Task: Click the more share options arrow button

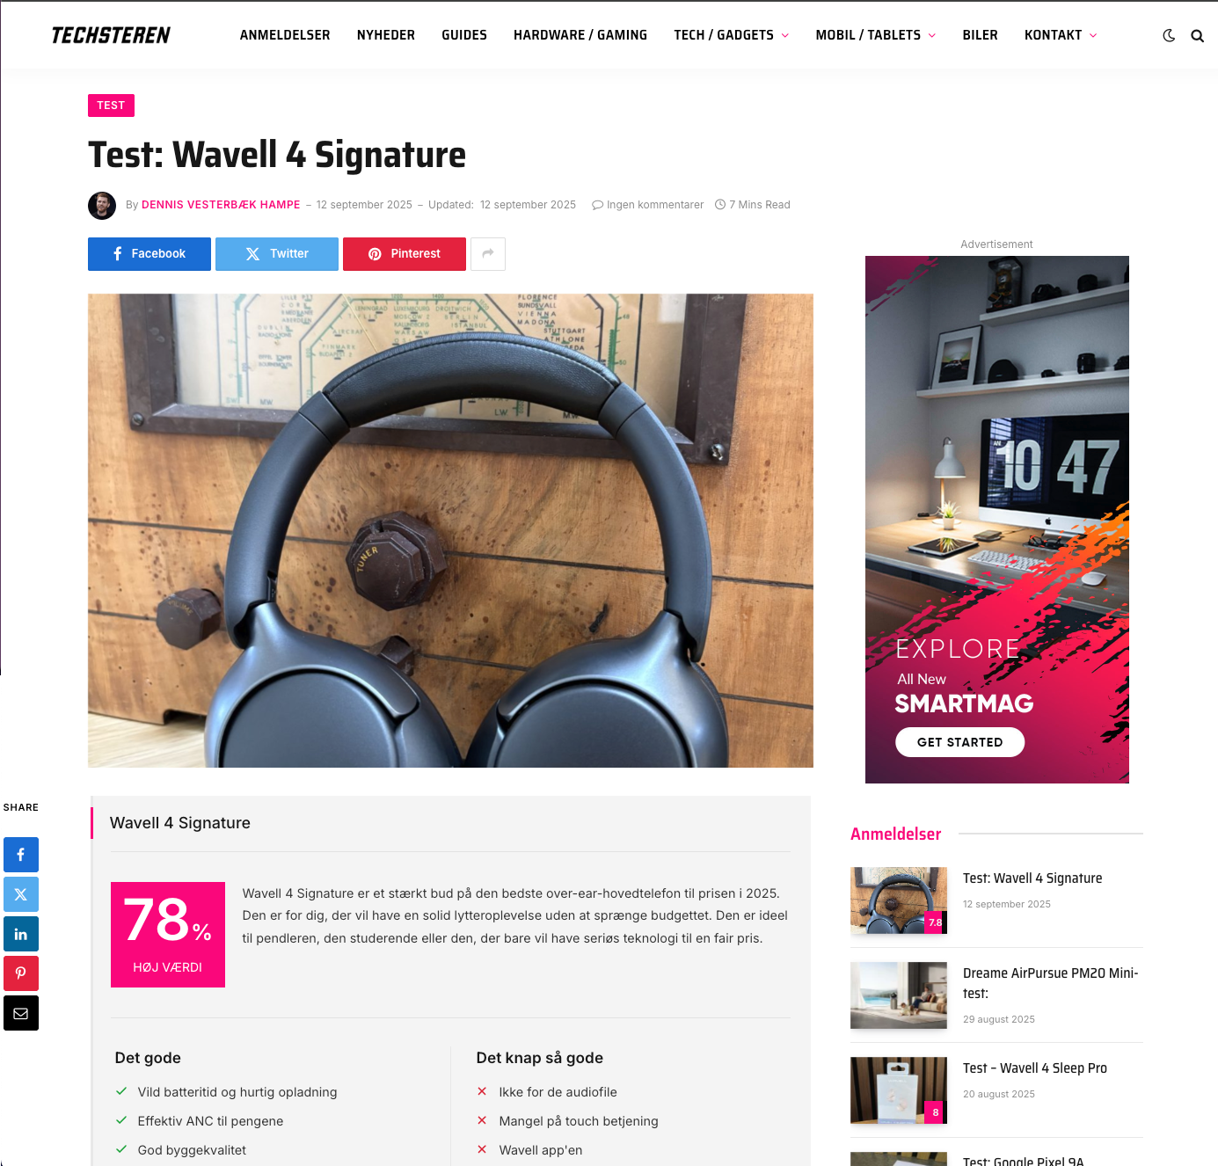Action: (488, 254)
